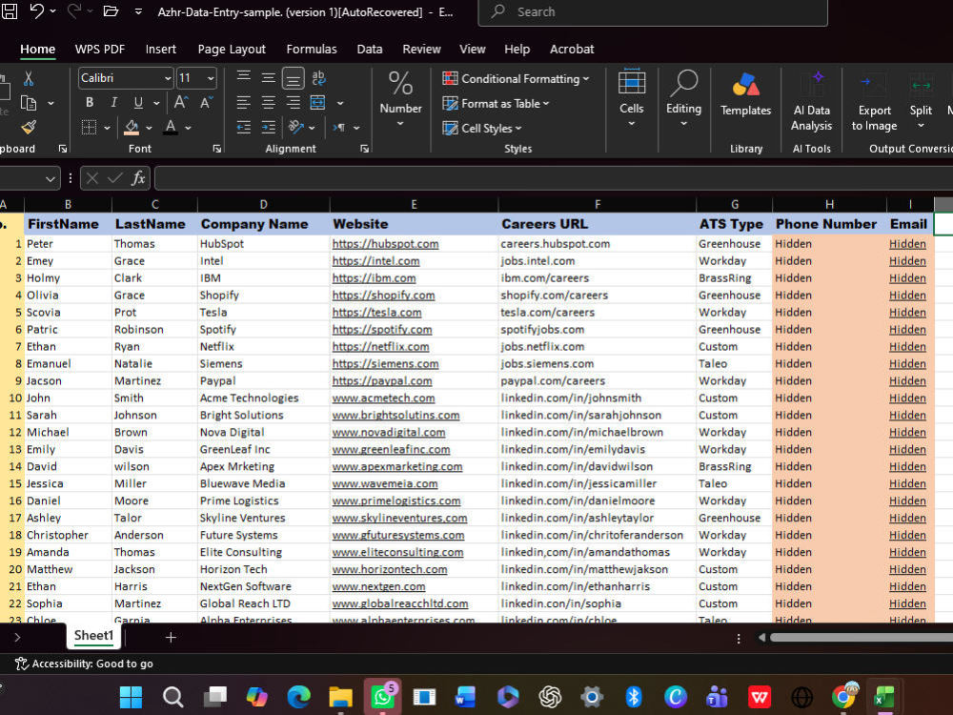Viewport: 953px width, 715px height.
Task: Open the WPS PDF tab
Action: 100,50
